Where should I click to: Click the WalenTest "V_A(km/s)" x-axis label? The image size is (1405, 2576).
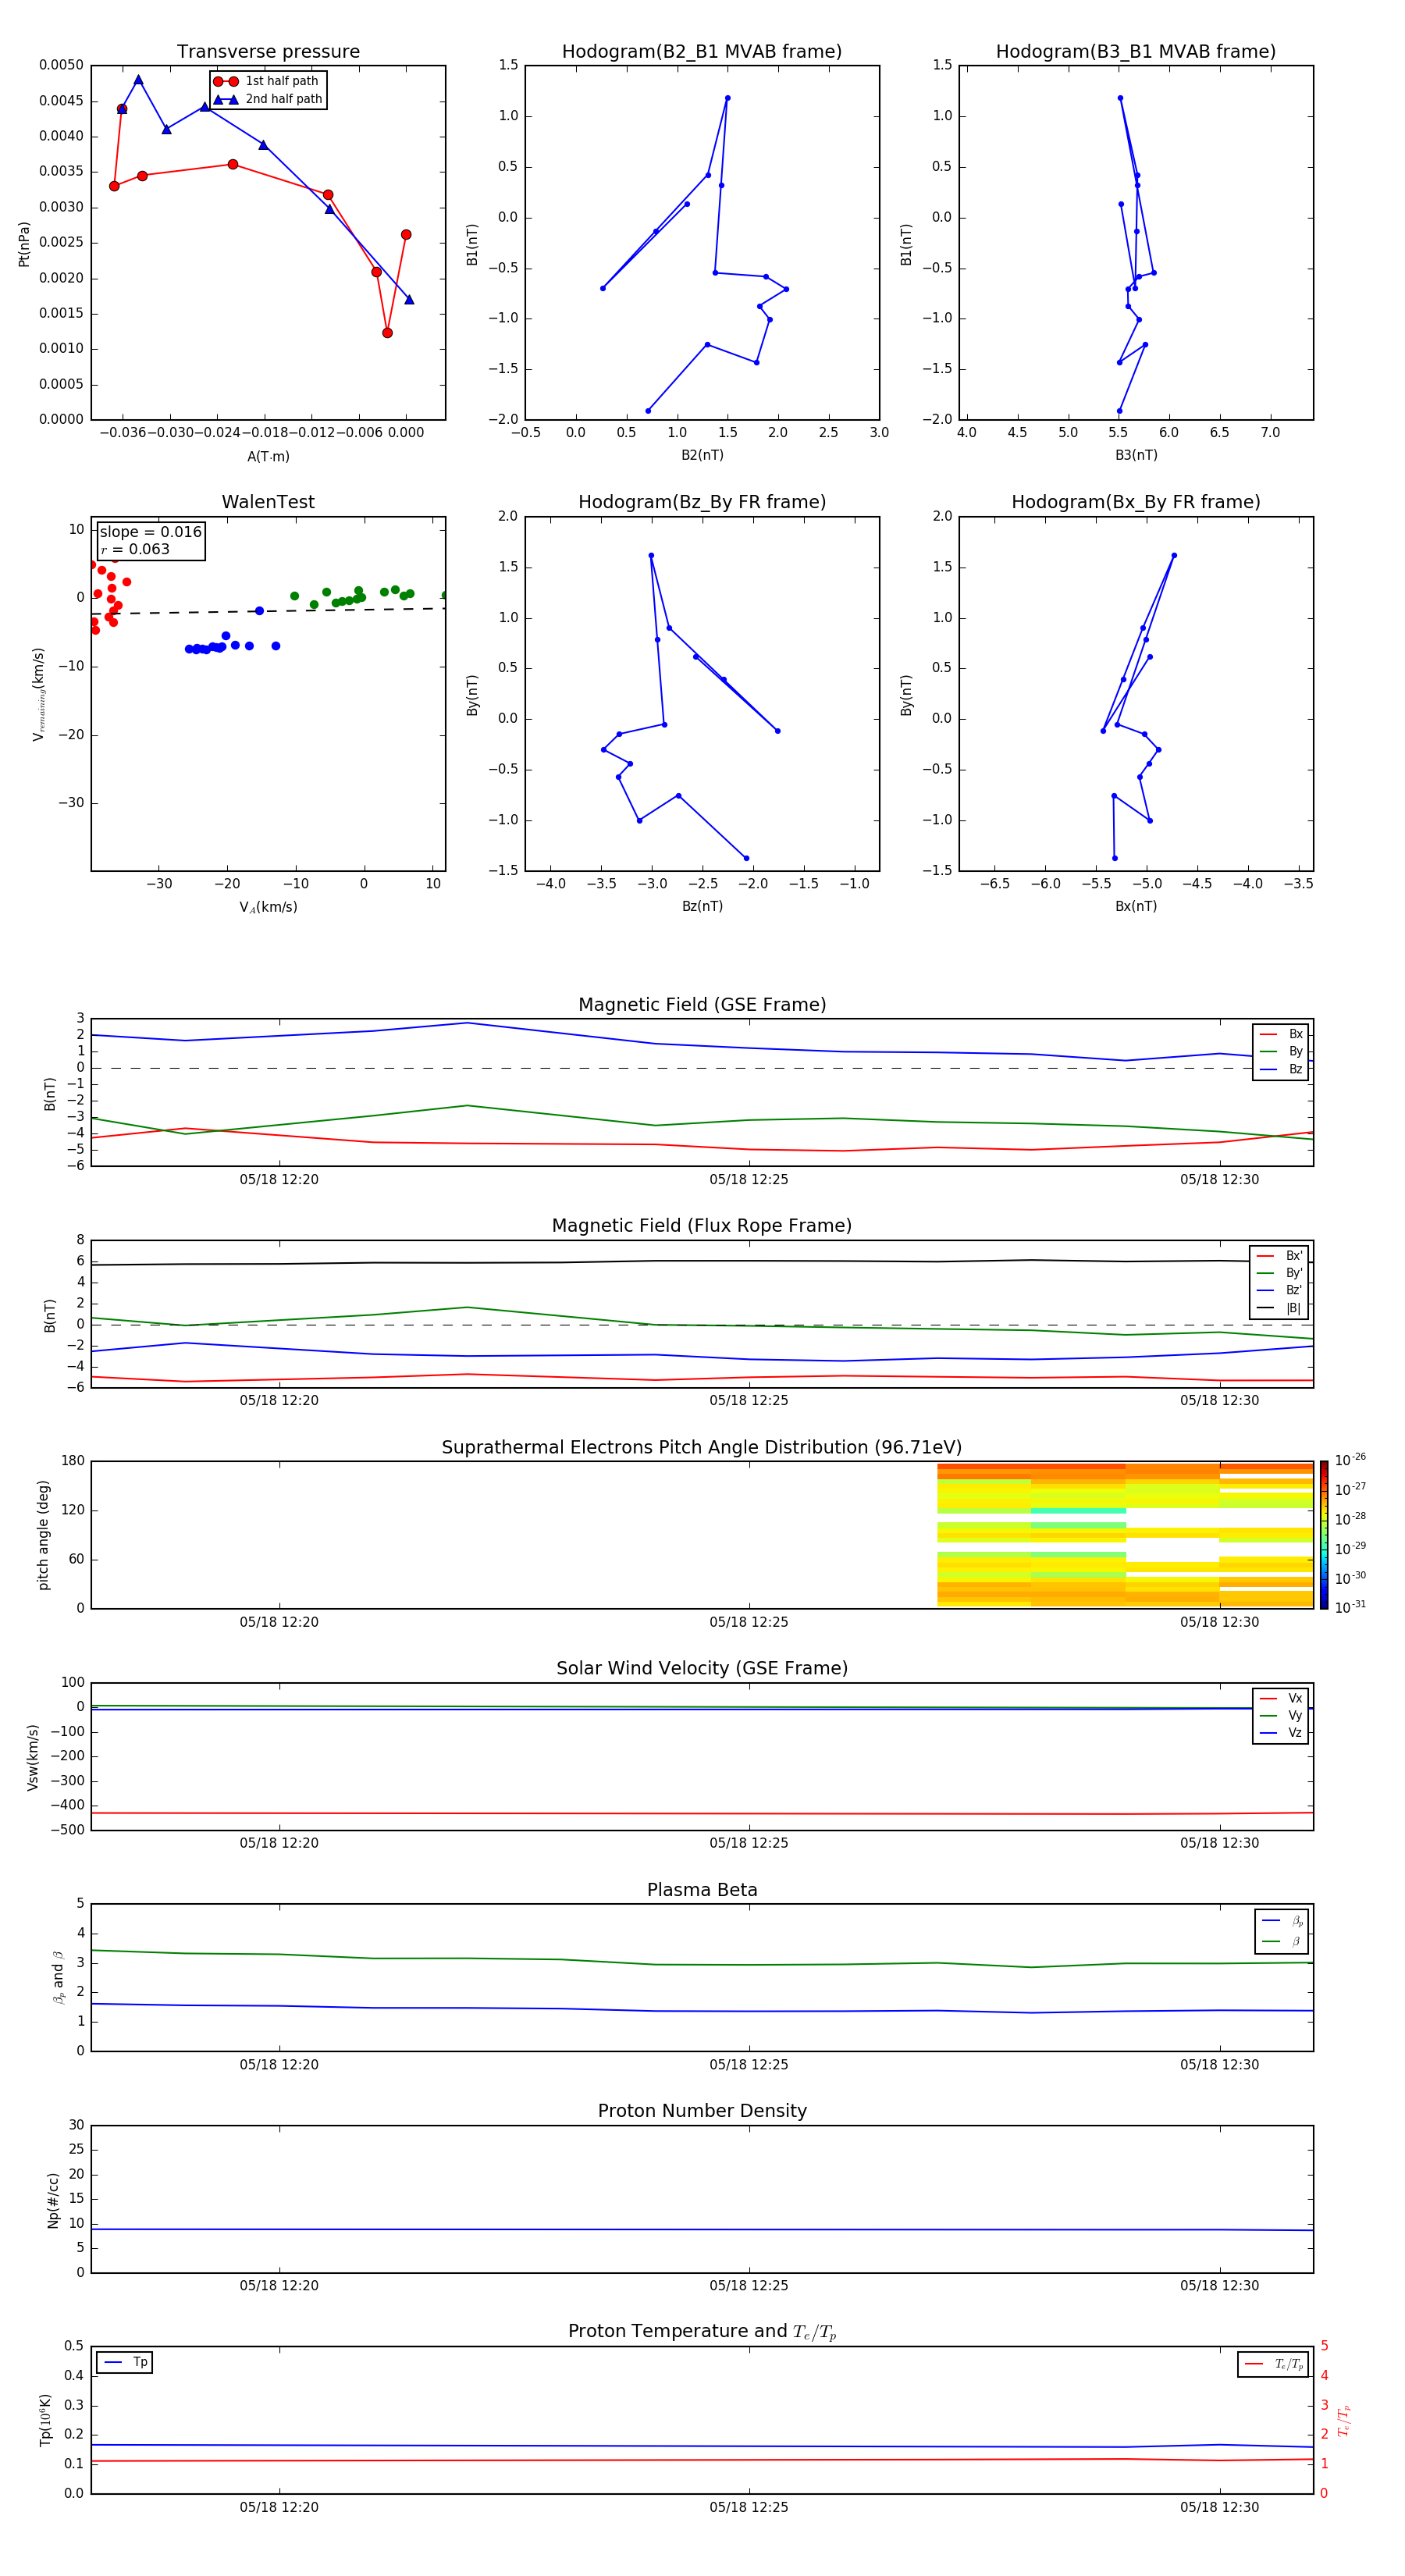click(x=268, y=908)
